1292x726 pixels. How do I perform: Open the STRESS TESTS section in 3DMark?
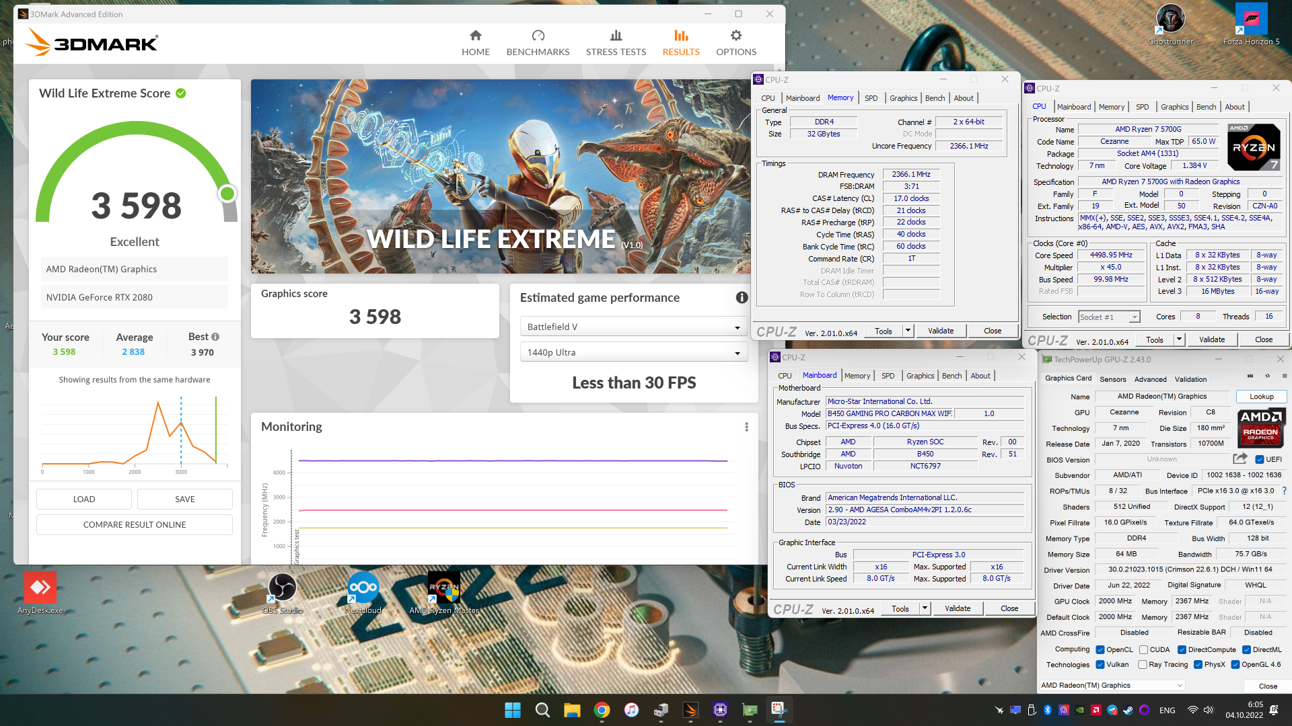[x=616, y=43]
